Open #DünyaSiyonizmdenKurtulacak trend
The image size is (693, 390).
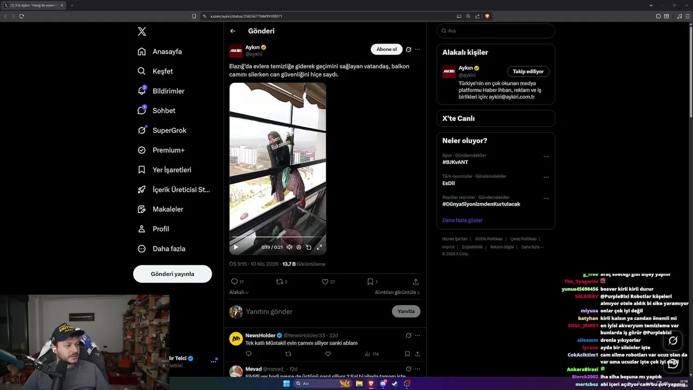coord(481,204)
